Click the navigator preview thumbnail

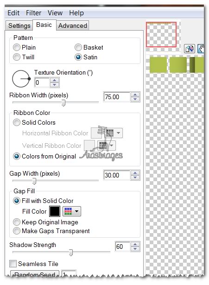(x=161, y=35)
